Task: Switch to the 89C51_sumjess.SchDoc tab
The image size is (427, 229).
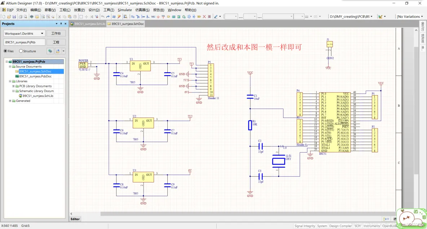Action: pyautogui.click(x=126, y=24)
